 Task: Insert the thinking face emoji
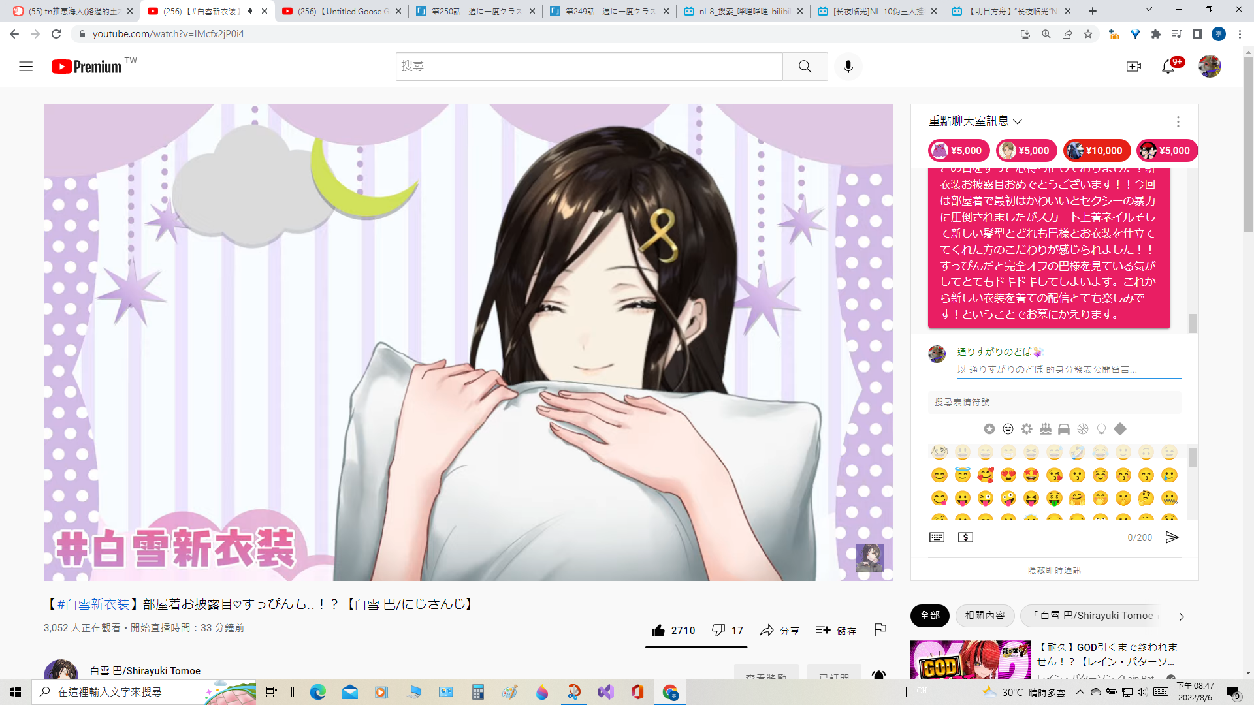(1146, 499)
